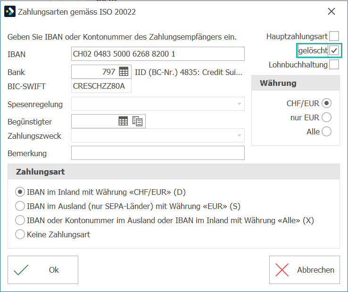
Task: Click the Zahlungsart section header
Action: 174,172
